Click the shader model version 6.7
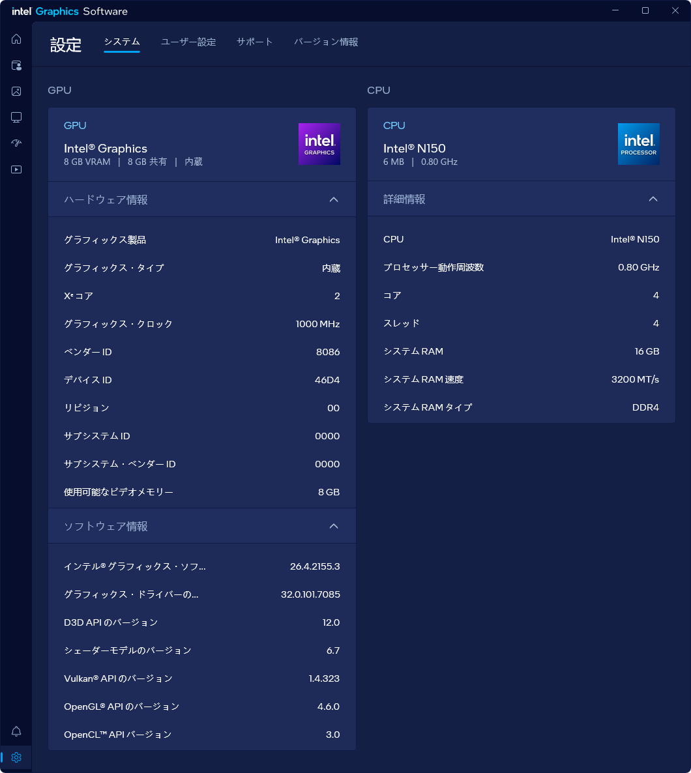The image size is (691, 773). click(x=333, y=650)
